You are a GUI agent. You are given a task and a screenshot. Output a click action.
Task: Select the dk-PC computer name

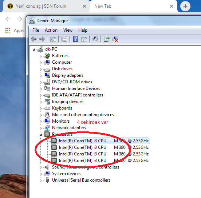(x=51, y=49)
